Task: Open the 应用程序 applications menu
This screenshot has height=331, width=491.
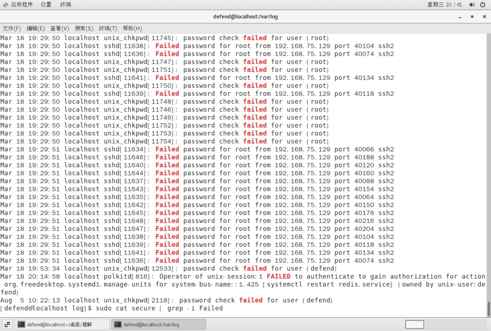Action: pyautogui.click(x=22, y=5)
